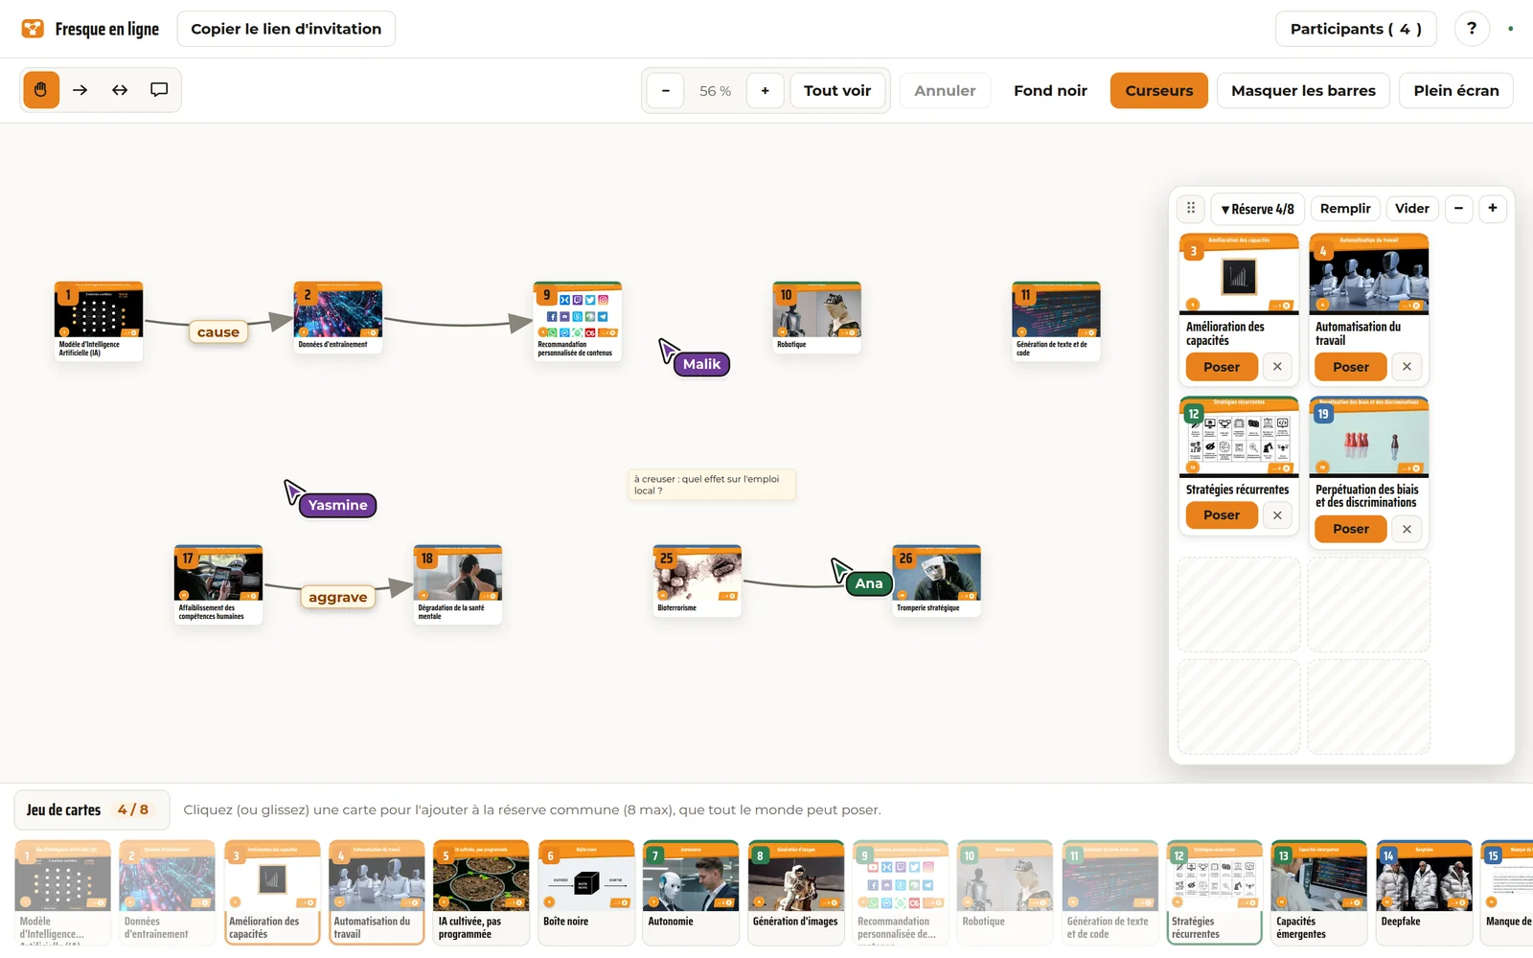The image size is (1533, 958).
Task: Toggle the Curseurs display button
Action: pyautogui.click(x=1159, y=91)
